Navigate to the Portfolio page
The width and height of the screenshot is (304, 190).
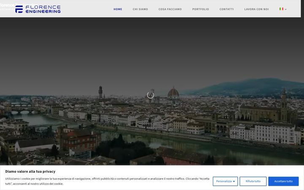[x=201, y=9]
